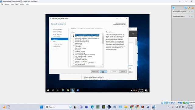
Task: Open the File menu in VirtualBox
Action: pos(2,4)
